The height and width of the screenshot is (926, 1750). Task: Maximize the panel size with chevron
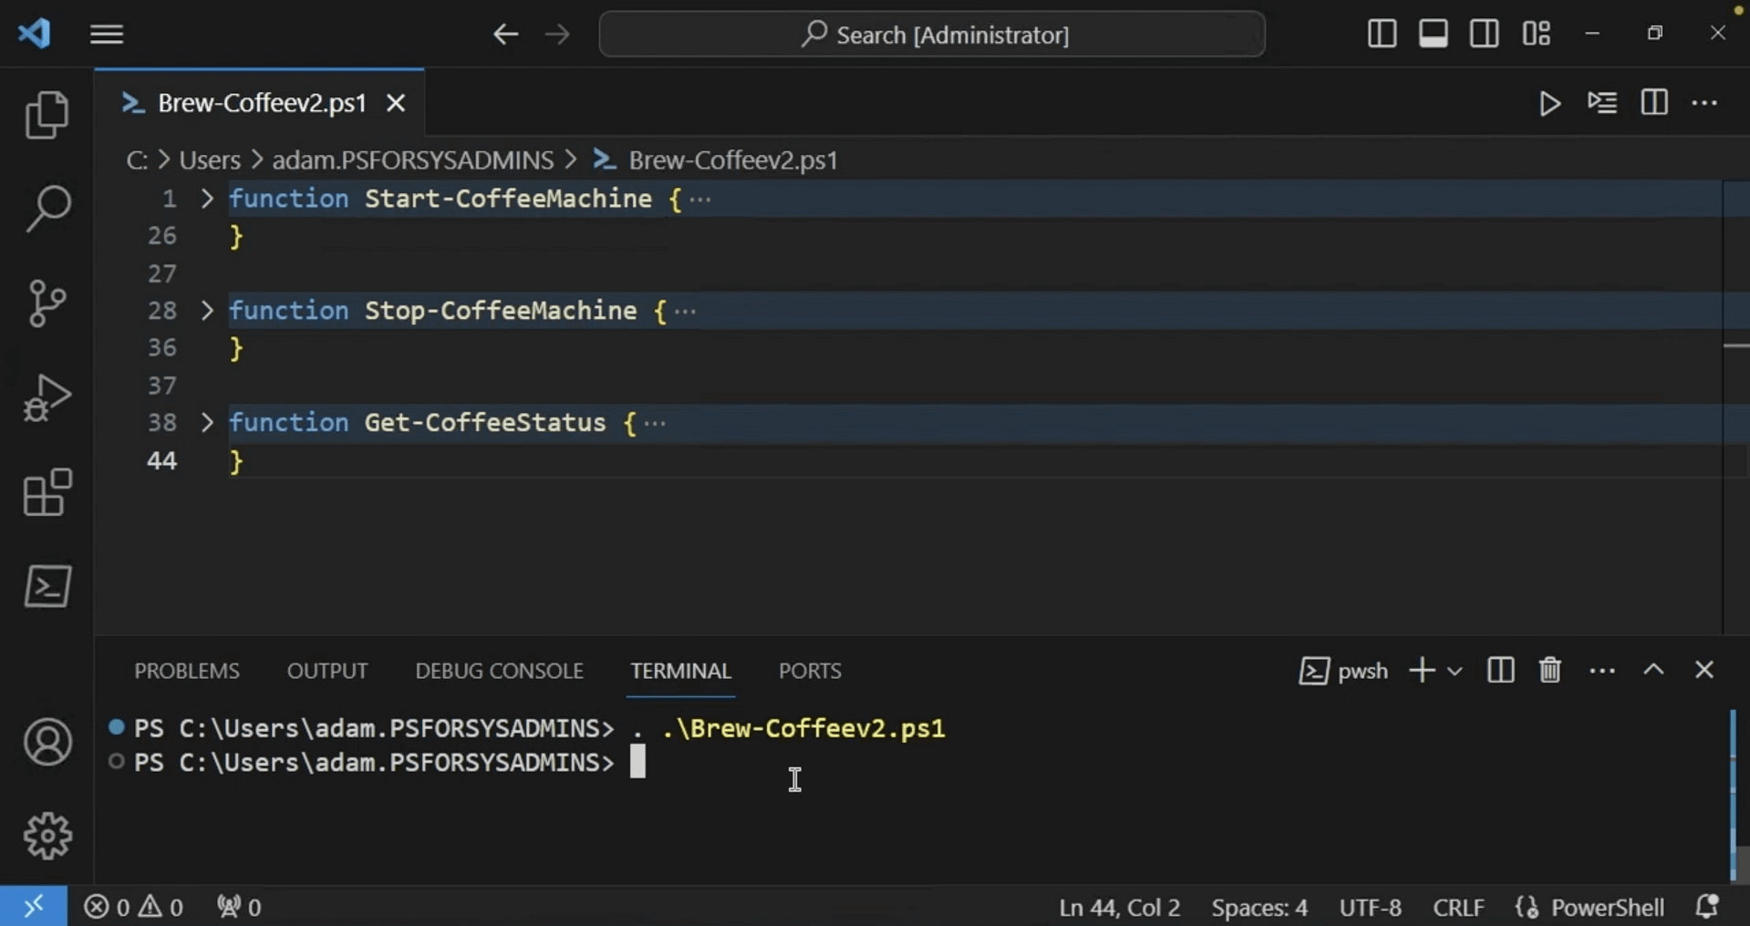(1653, 671)
